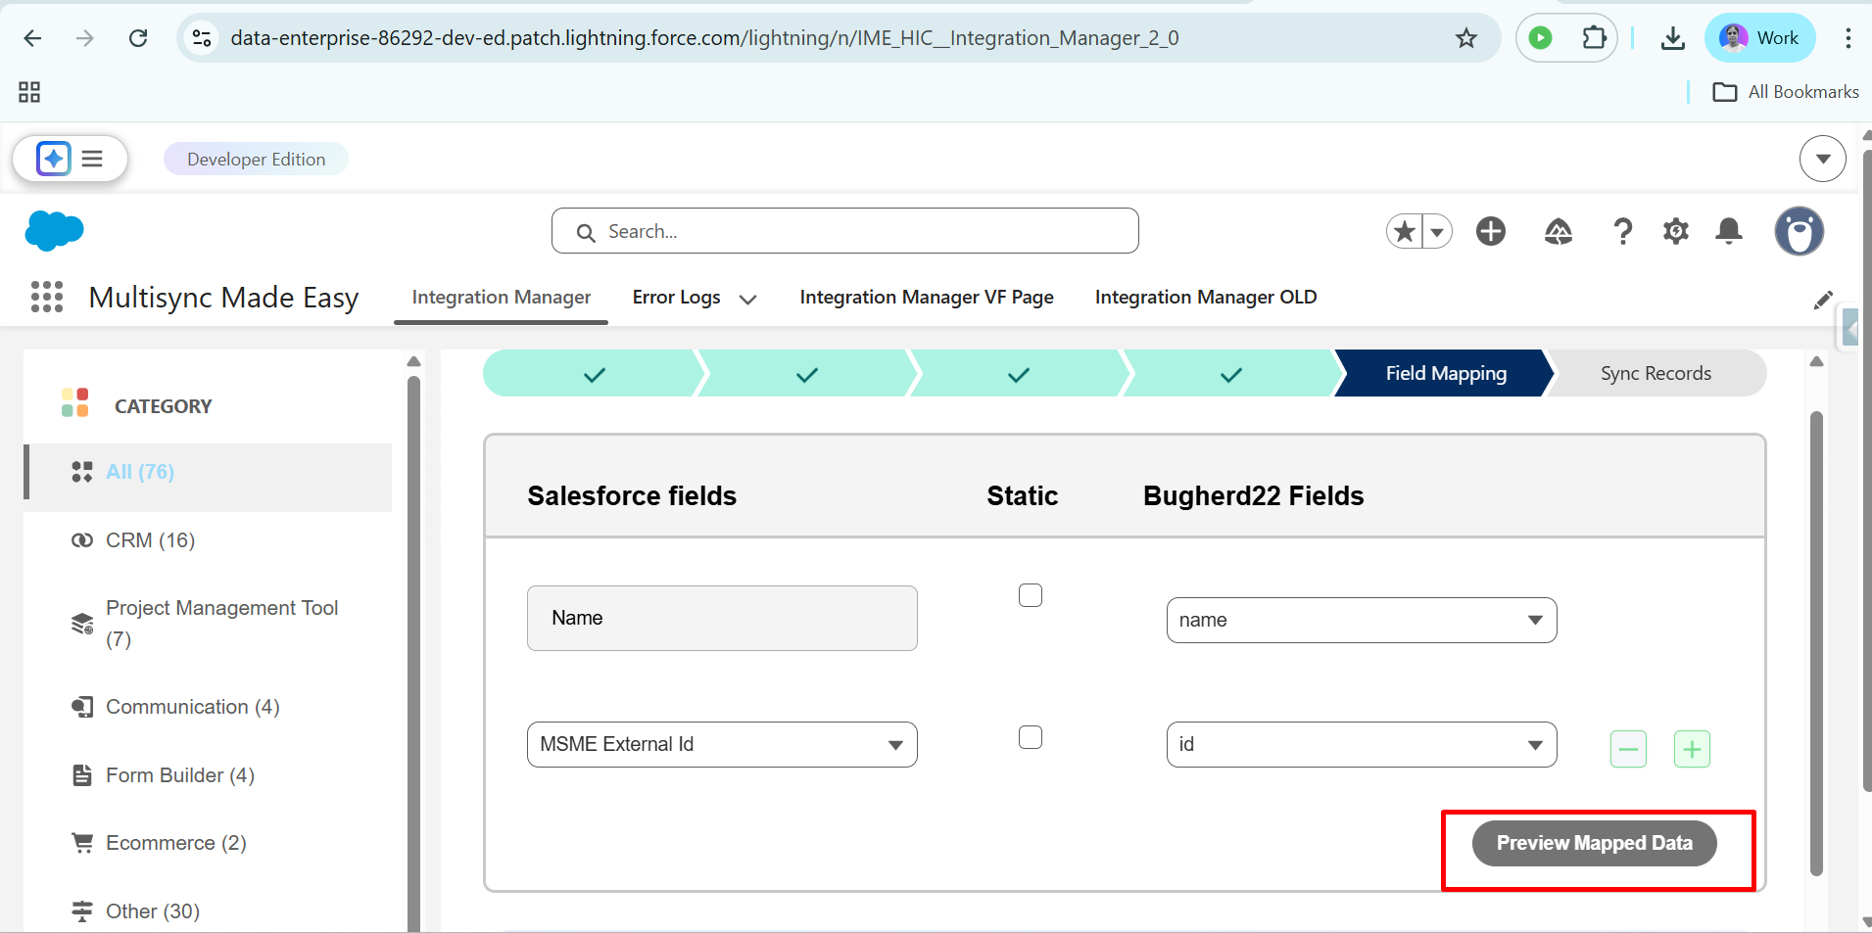
Task: Open the Trailhead guidance icon
Action: (1558, 232)
